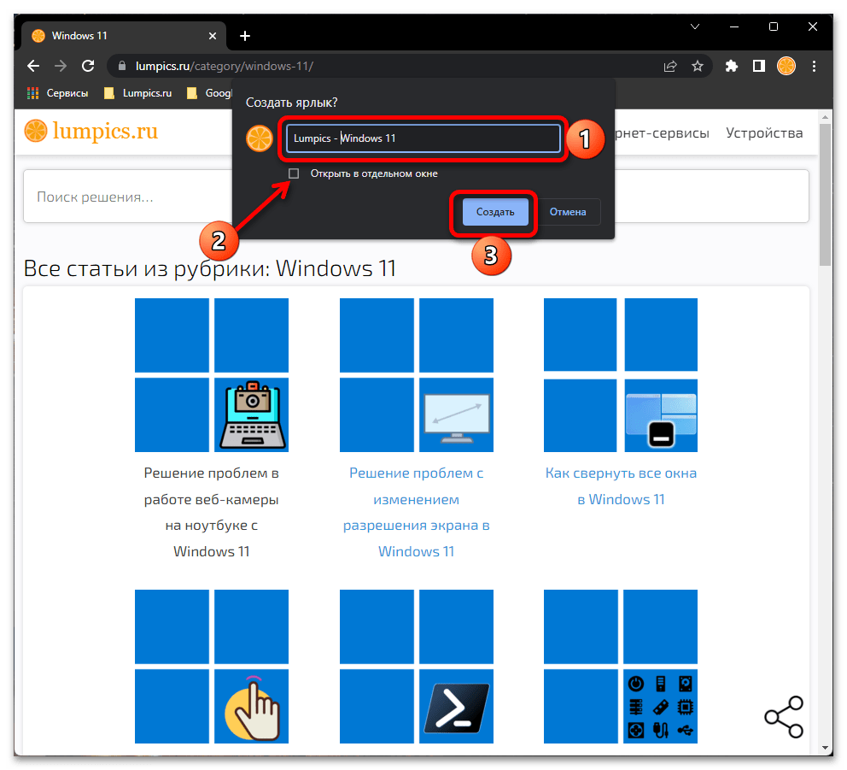This screenshot has height=770, width=847.
Task: Close the Windows 11 tab
Action: (x=213, y=36)
